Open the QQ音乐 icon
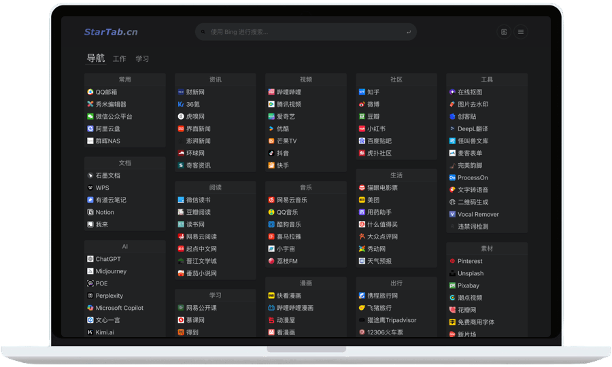This screenshot has width=612, height=367. tap(271, 212)
